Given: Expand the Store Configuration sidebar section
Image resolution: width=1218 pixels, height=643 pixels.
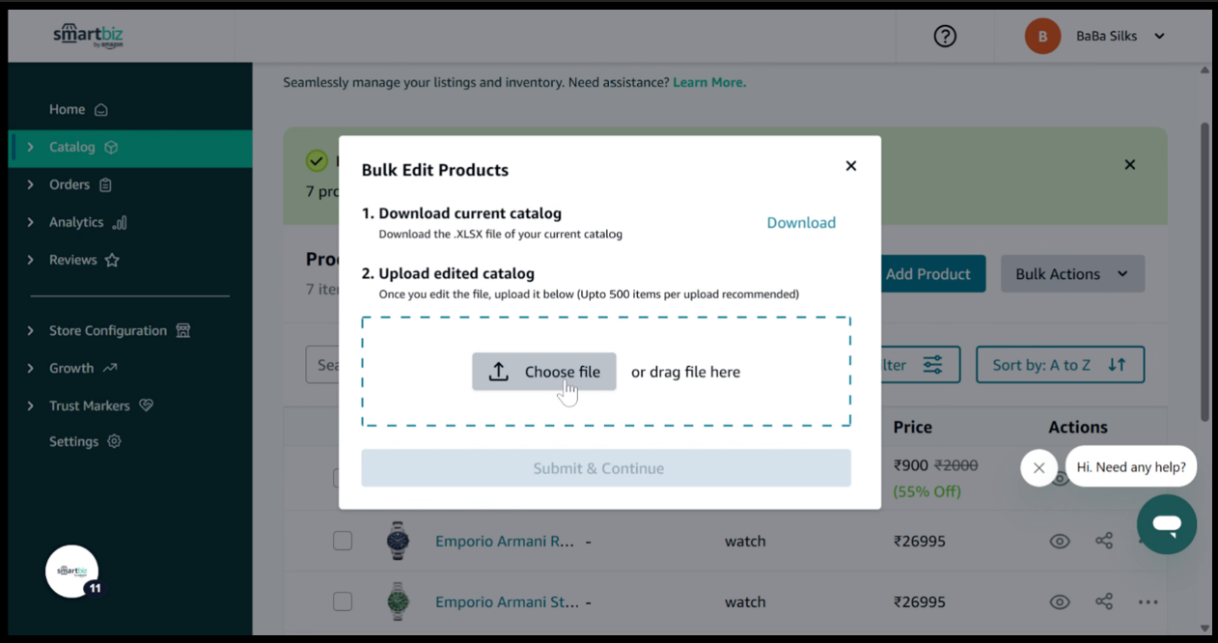Looking at the screenshot, I should pos(108,330).
